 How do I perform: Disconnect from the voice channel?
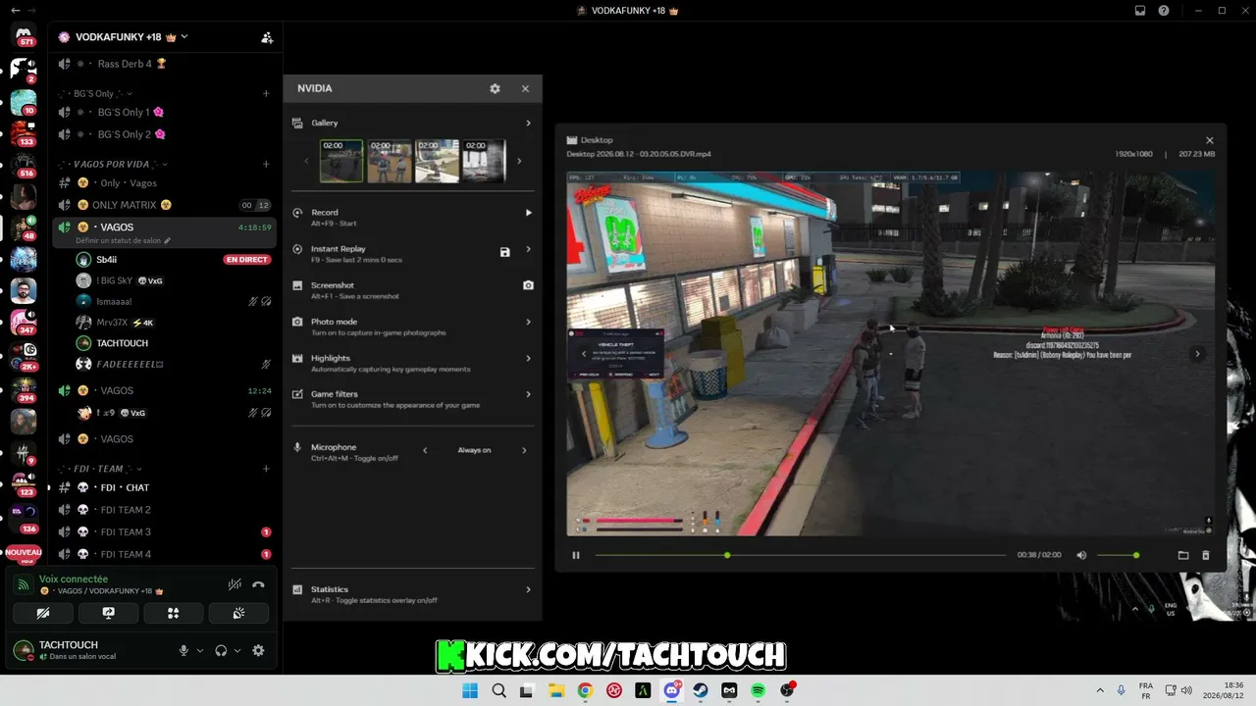tap(258, 584)
